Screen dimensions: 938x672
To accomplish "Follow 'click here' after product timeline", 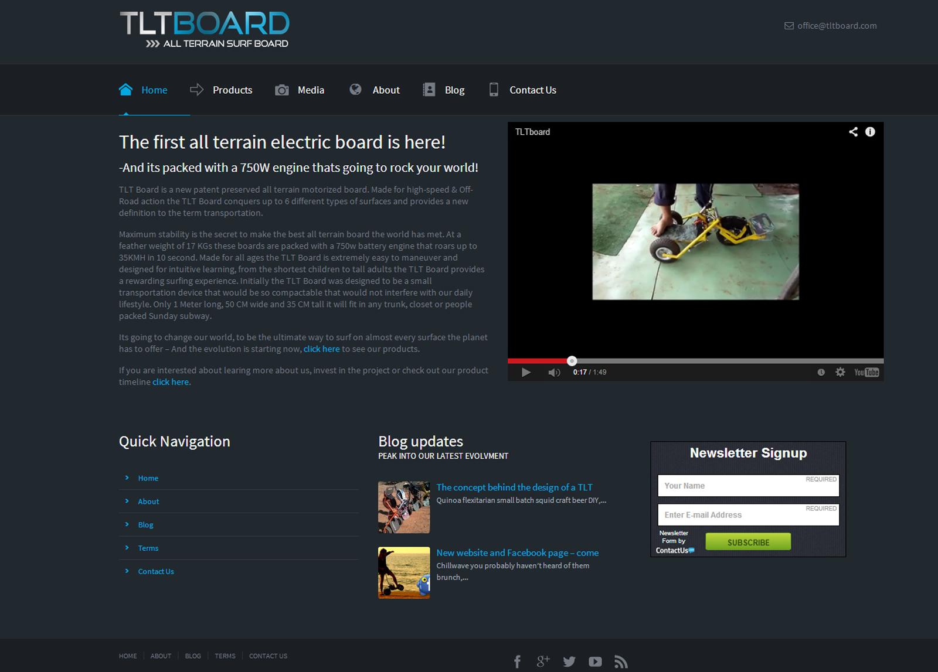I will click(171, 381).
